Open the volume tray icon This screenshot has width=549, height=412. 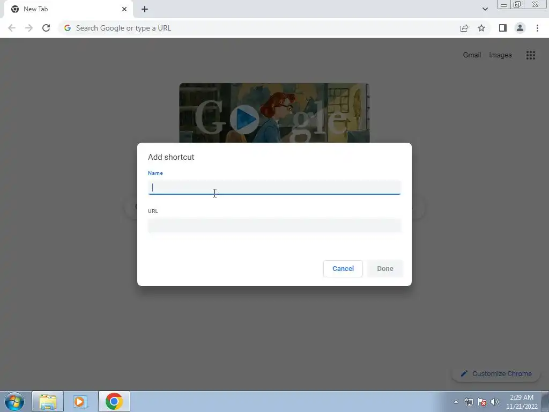point(495,402)
